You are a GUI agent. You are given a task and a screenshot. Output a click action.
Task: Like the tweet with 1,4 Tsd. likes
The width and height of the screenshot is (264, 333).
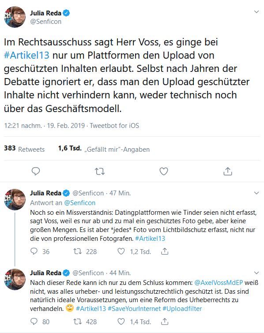click(x=121, y=322)
